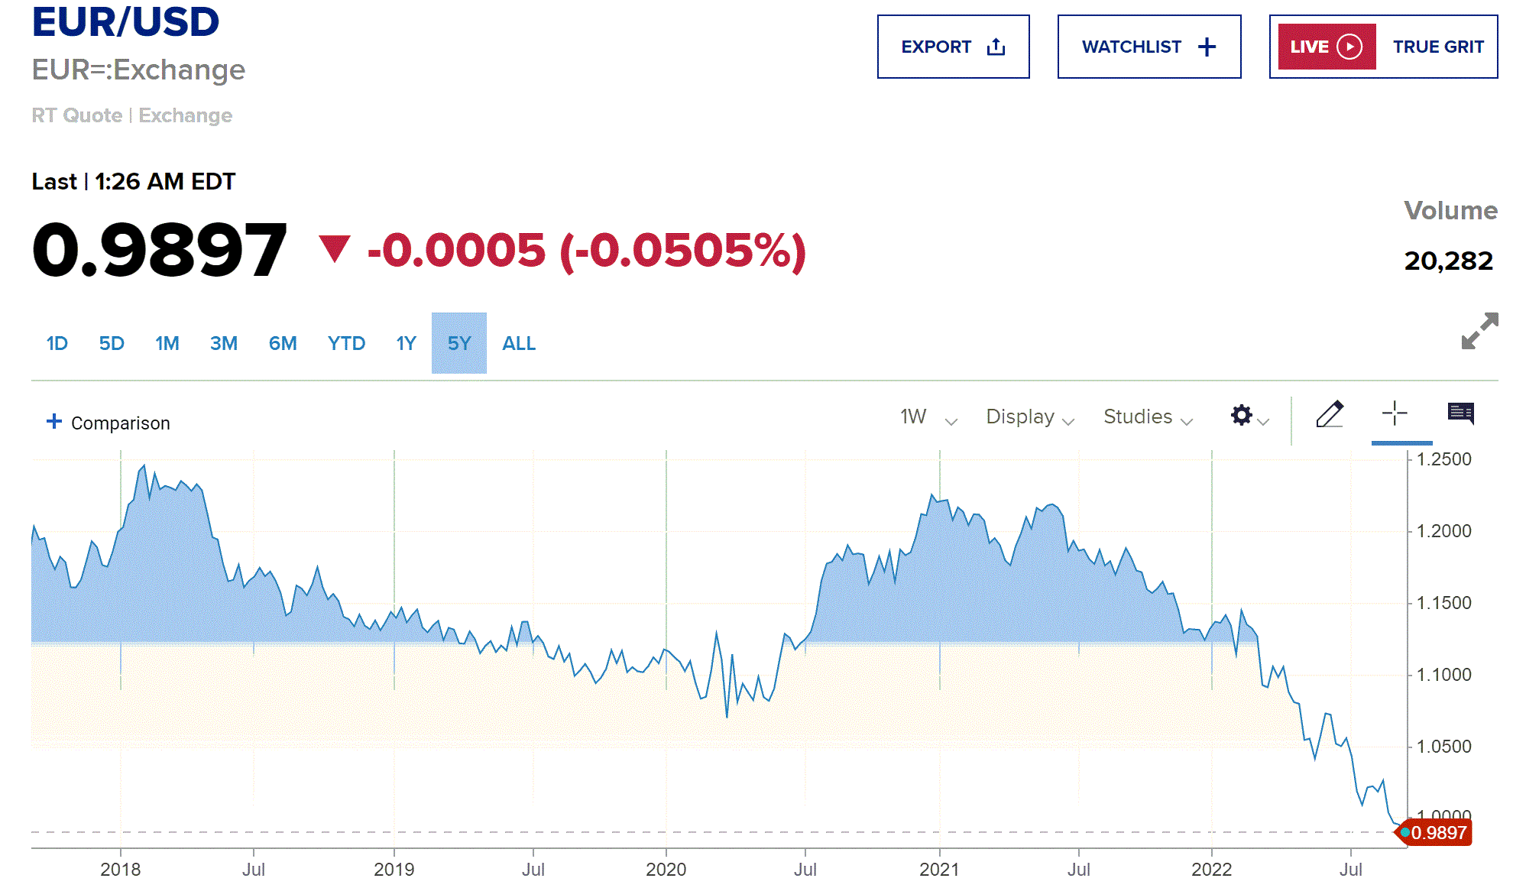Click the red 0.9897 price tag
Viewport: 1513px width, 888px height.
point(1434,832)
